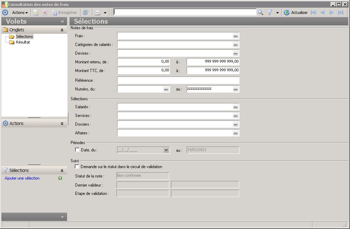Click the new record toolbar icon

[36, 13]
